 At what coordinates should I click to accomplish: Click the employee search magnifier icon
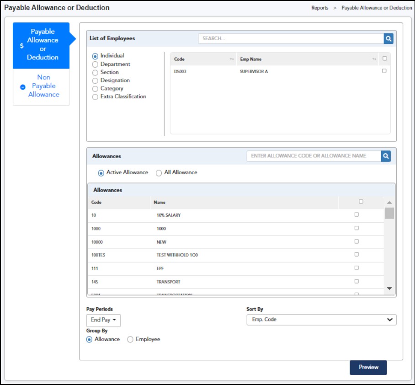point(388,39)
